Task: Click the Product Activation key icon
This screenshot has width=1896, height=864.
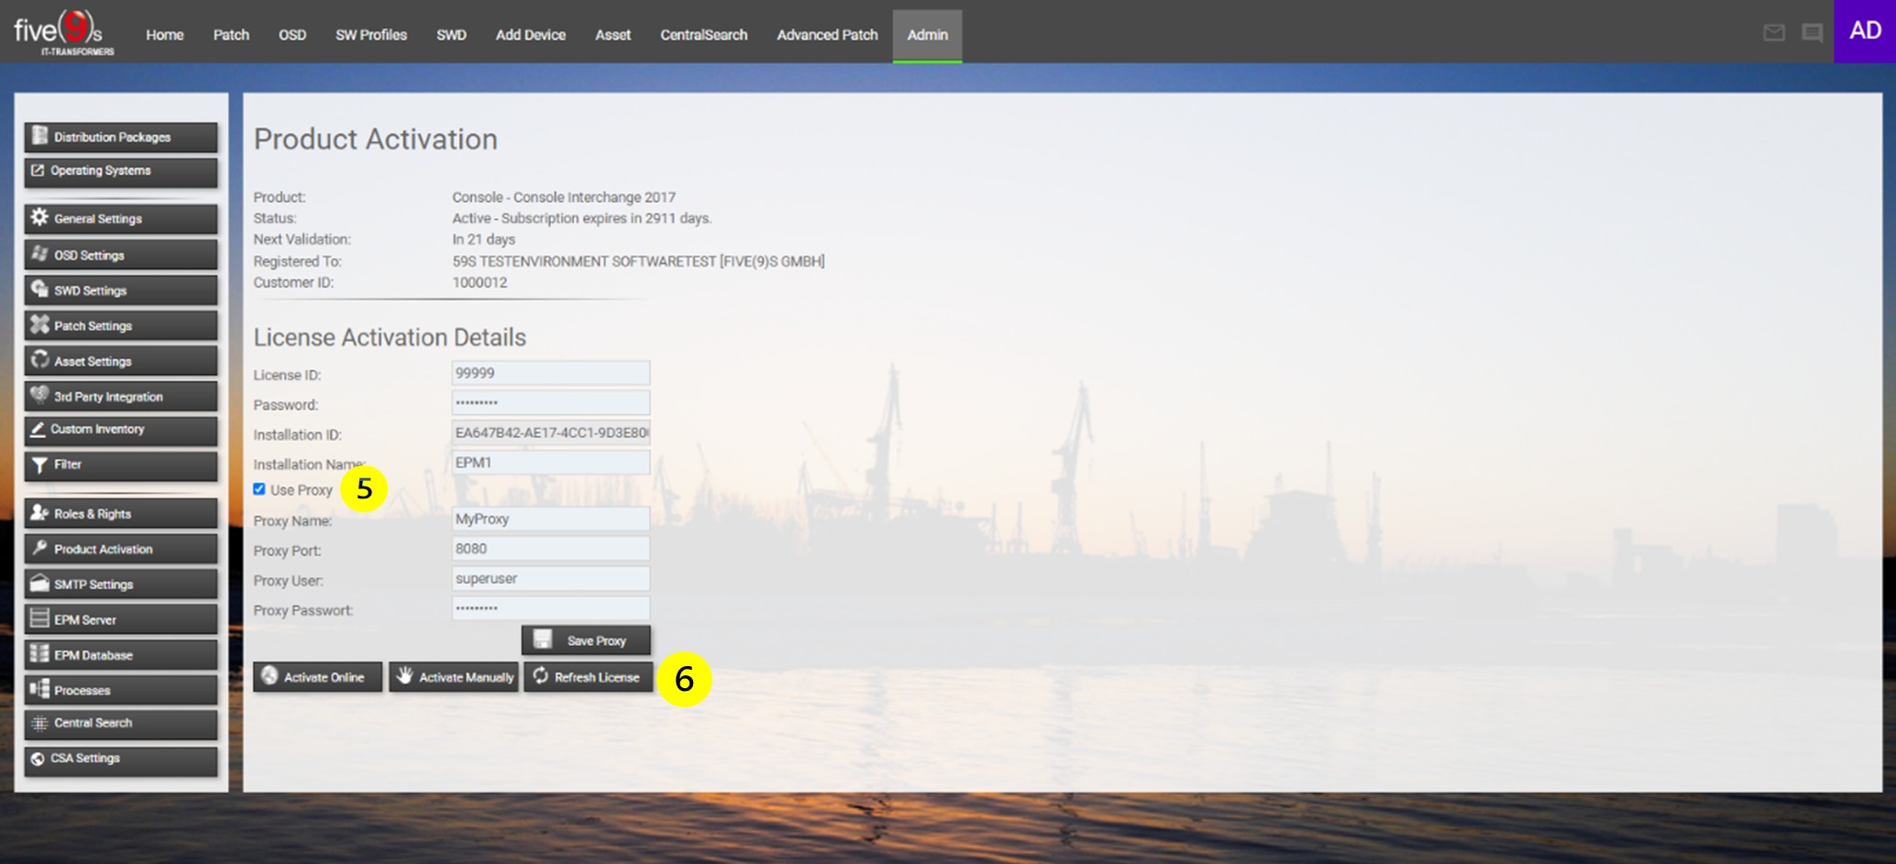Action: [39, 548]
